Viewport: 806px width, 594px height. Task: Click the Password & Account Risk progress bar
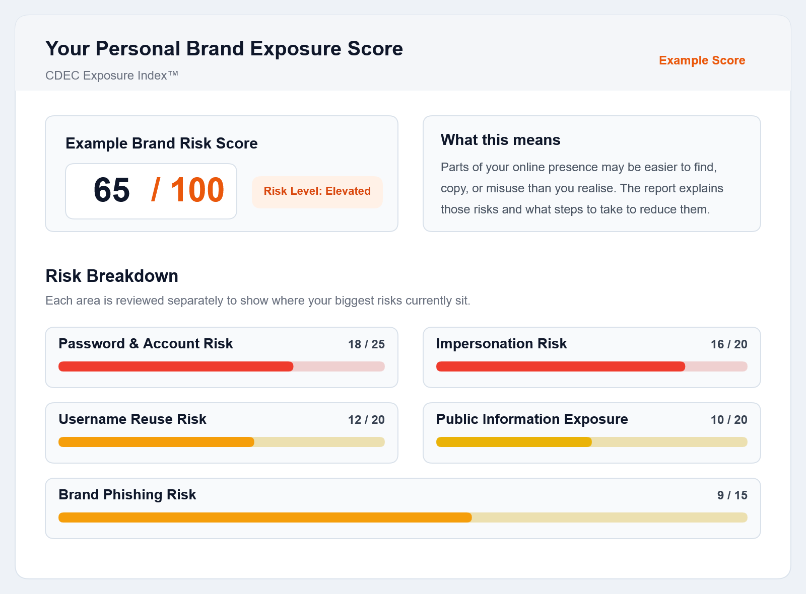point(222,366)
